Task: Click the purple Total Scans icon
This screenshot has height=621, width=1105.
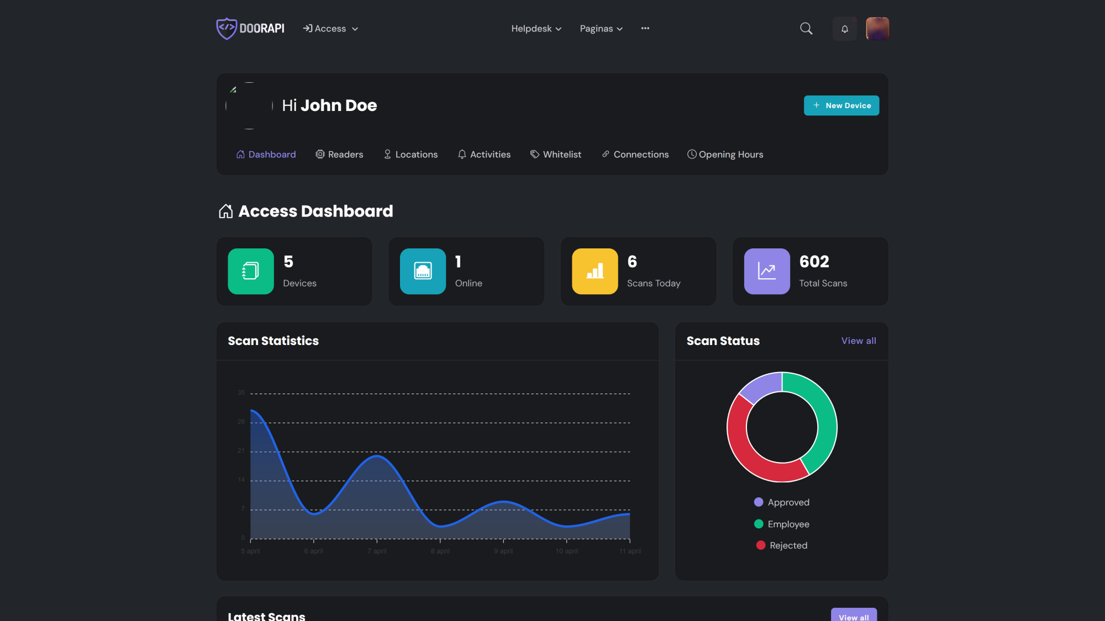Action: click(x=766, y=271)
